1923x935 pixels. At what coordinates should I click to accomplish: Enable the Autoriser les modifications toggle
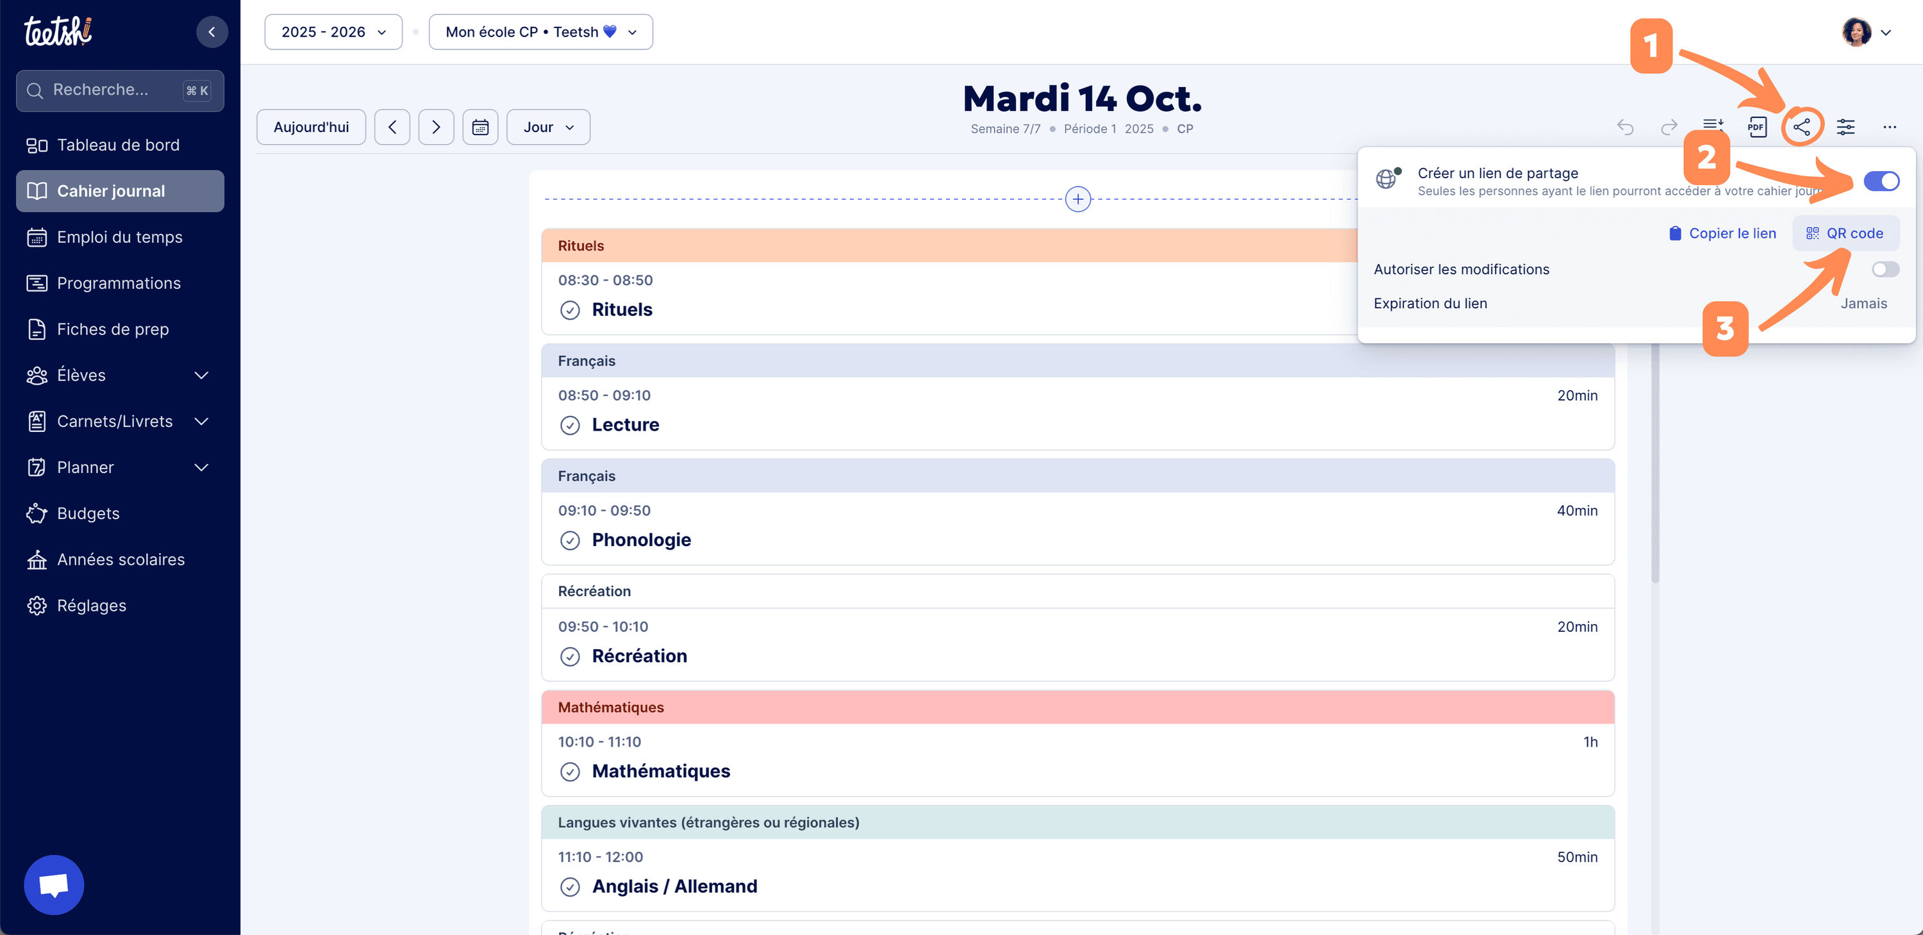click(x=1885, y=269)
